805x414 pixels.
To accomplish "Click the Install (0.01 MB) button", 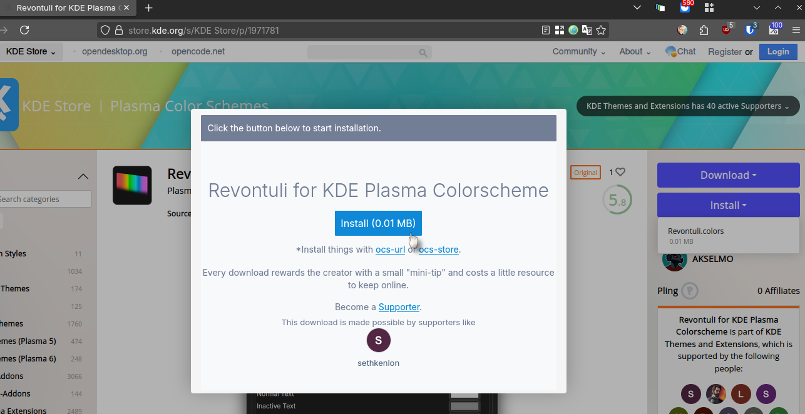I will coord(378,223).
